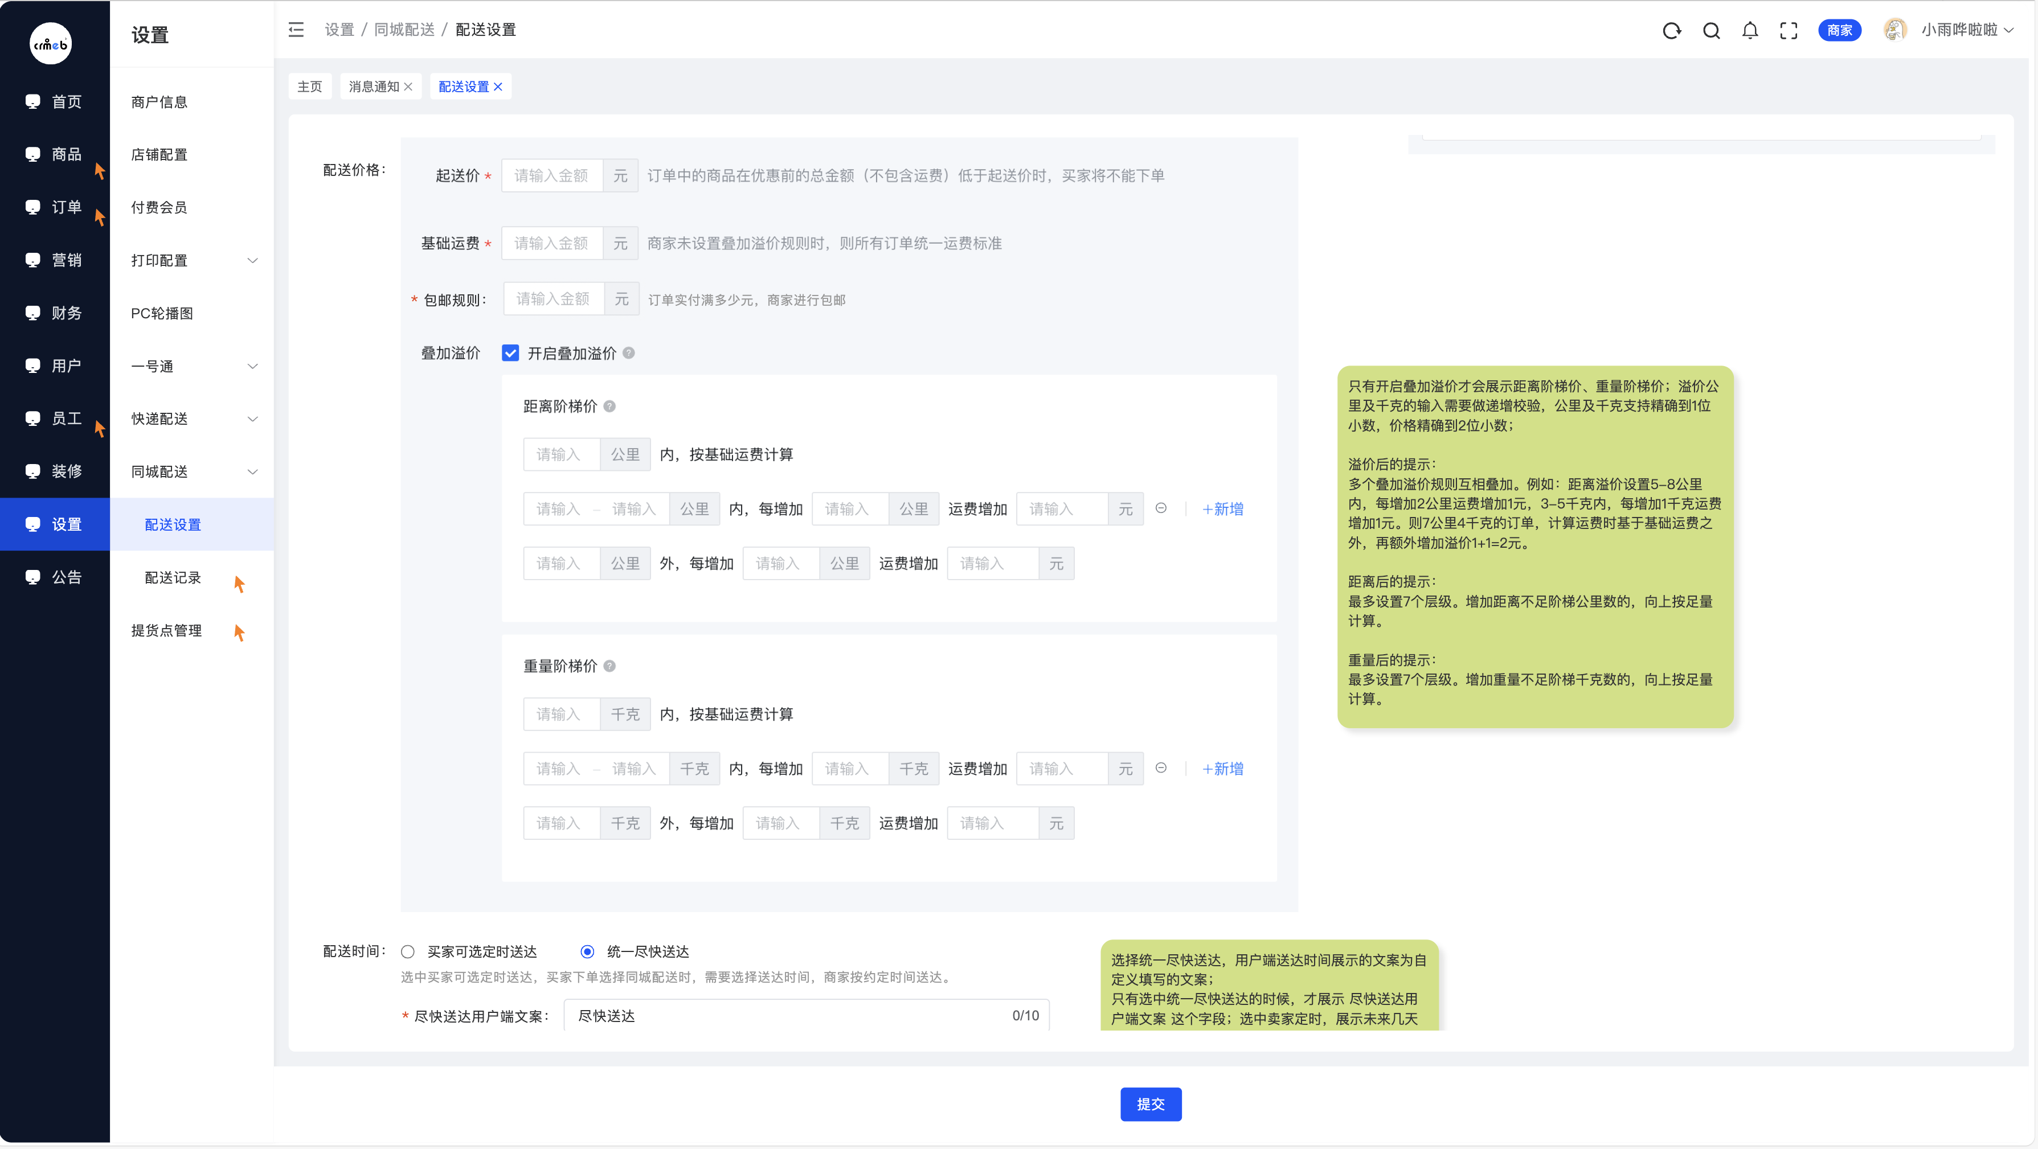Switch to the 主页 tab
The width and height of the screenshot is (2038, 1149).
(x=309, y=87)
